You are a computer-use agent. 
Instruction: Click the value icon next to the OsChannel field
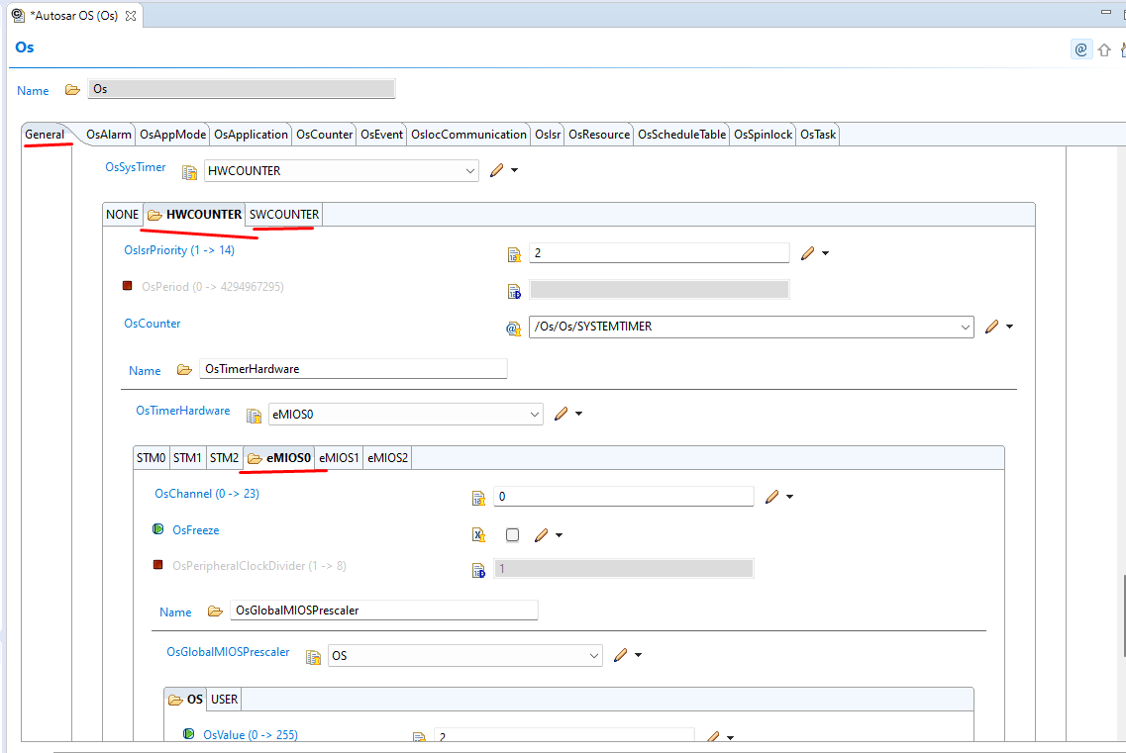(x=479, y=498)
